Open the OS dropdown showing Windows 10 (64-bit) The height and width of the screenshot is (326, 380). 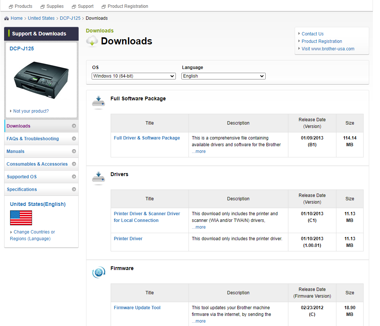coord(133,76)
